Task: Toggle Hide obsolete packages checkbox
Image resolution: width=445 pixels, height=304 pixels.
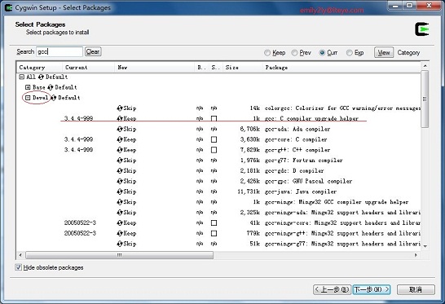Action: pyautogui.click(x=19, y=267)
